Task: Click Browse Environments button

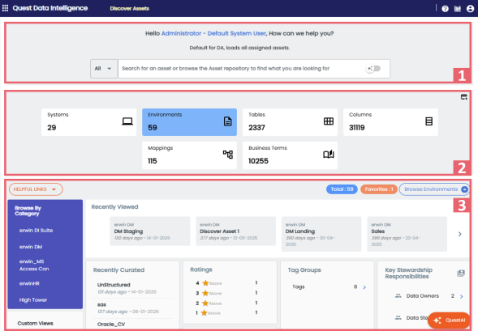Action: pos(434,189)
